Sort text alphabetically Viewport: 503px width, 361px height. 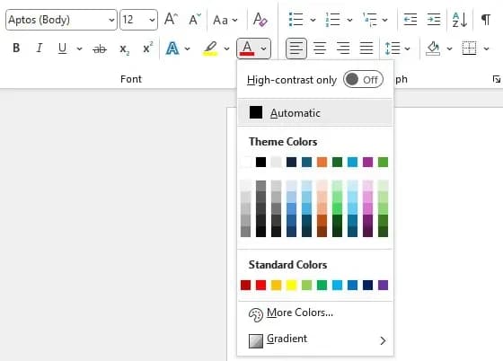[459, 20]
